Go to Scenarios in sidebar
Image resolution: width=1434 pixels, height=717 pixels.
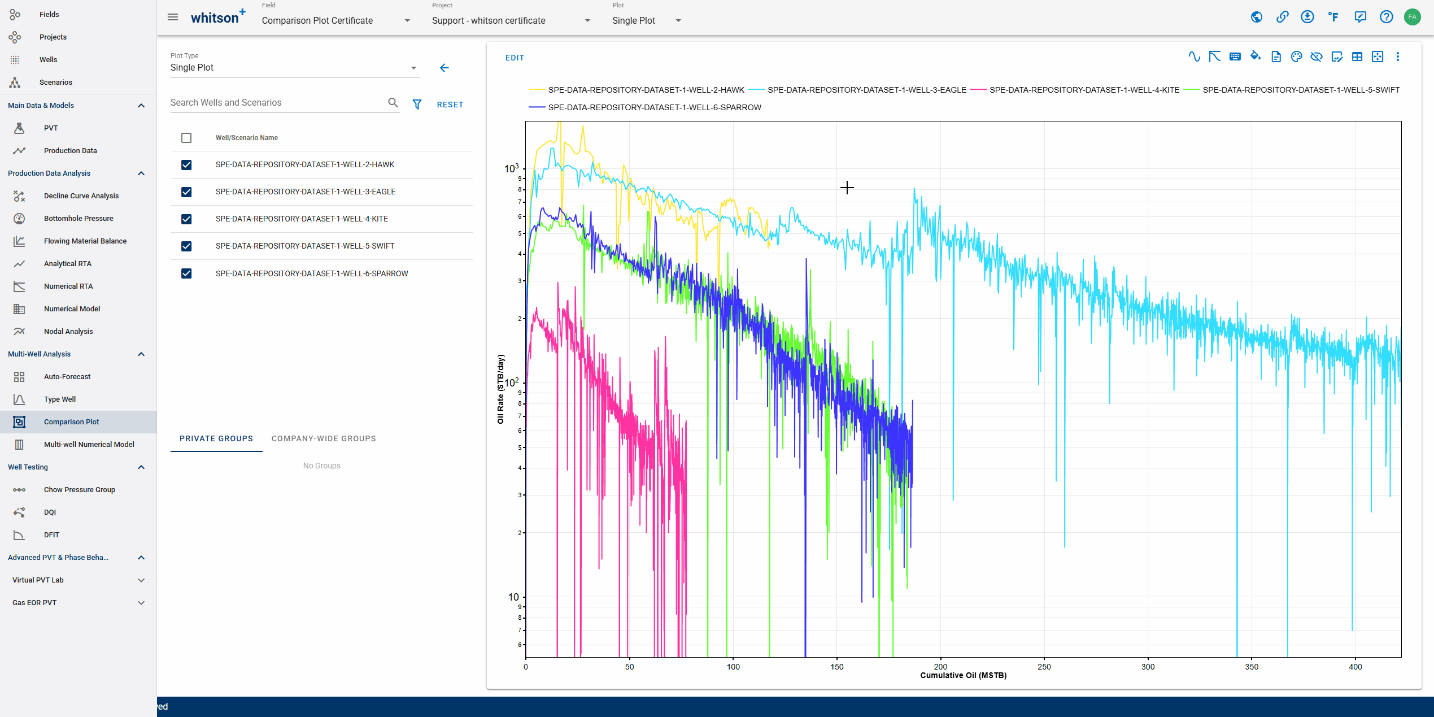[x=78, y=82]
